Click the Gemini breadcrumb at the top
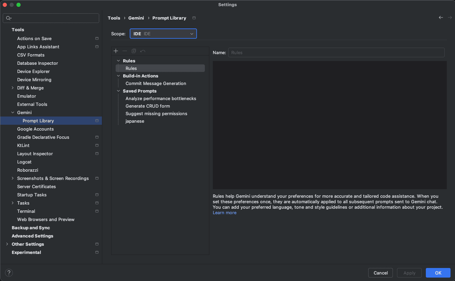Screen dimensions: 455x281 coord(136,18)
